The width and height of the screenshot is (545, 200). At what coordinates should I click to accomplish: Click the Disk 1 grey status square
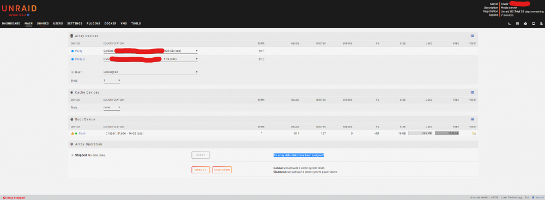point(72,72)
